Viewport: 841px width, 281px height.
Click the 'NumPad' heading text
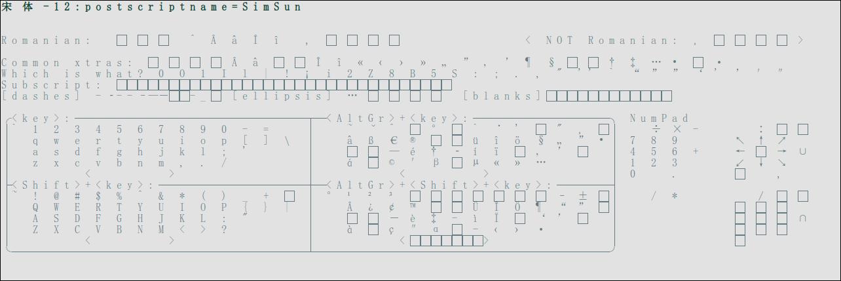[660, 119]
